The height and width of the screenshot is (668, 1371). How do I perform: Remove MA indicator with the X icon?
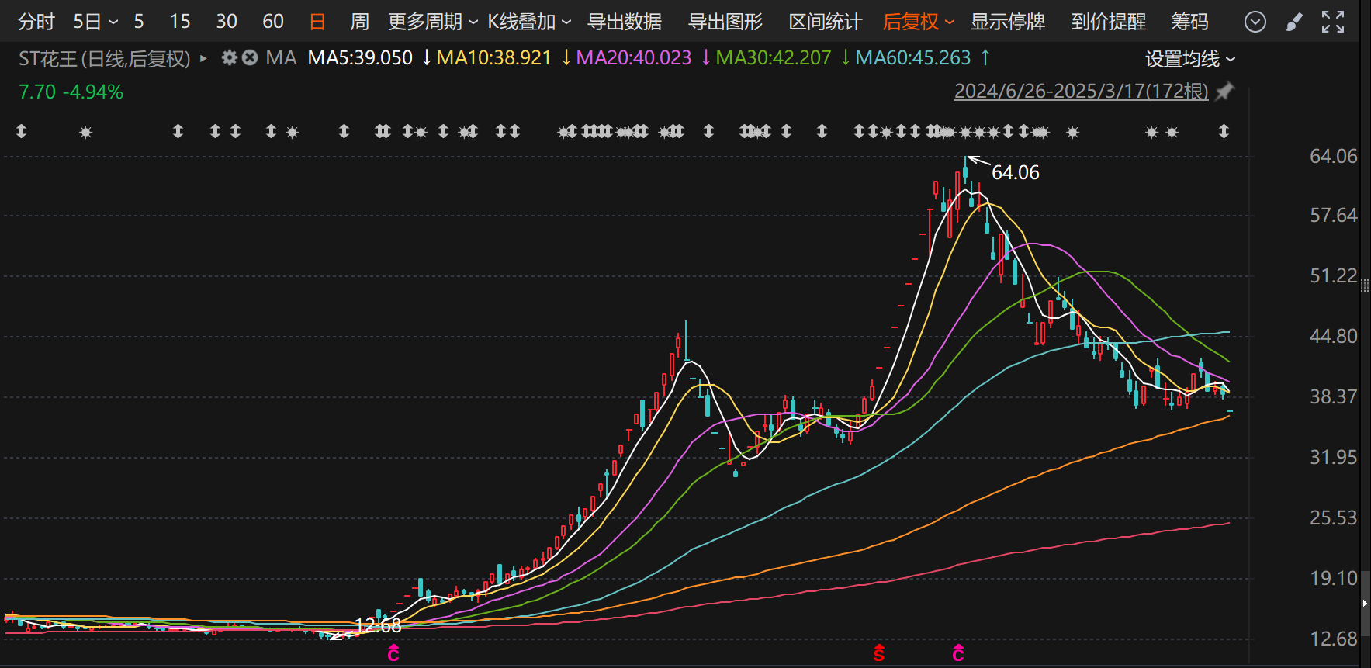click(x=250, y=57)
